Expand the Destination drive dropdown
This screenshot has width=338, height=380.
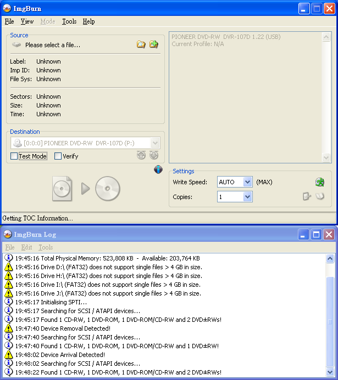(155, 143)
